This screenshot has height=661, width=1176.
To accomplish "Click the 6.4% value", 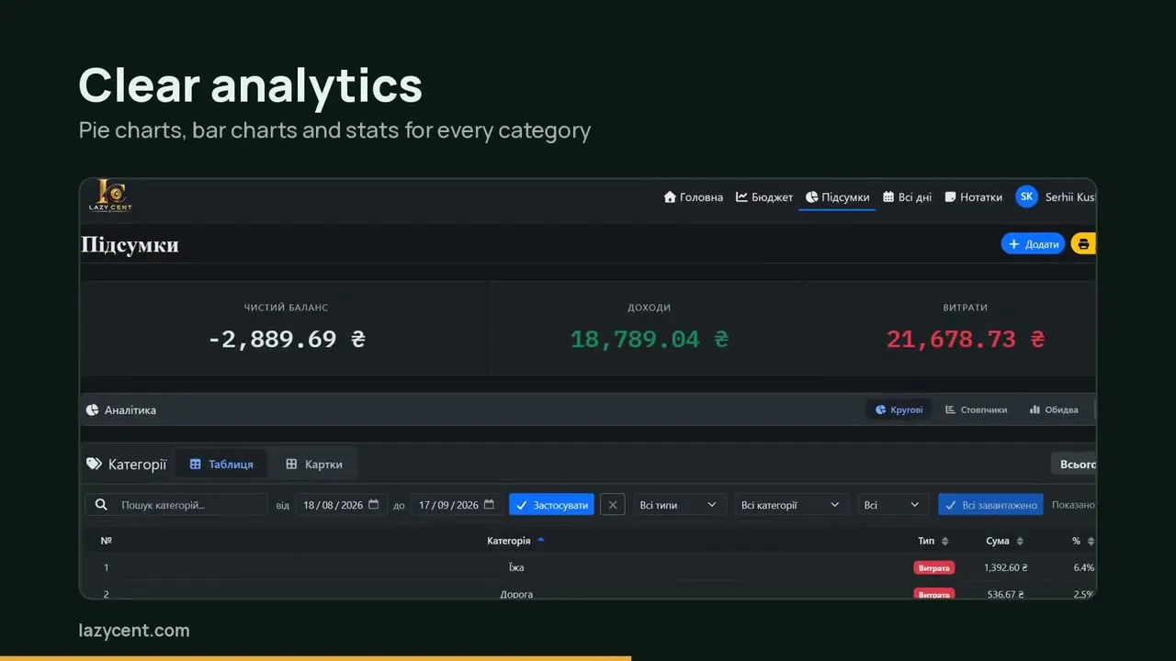I will coord(1084,567).
